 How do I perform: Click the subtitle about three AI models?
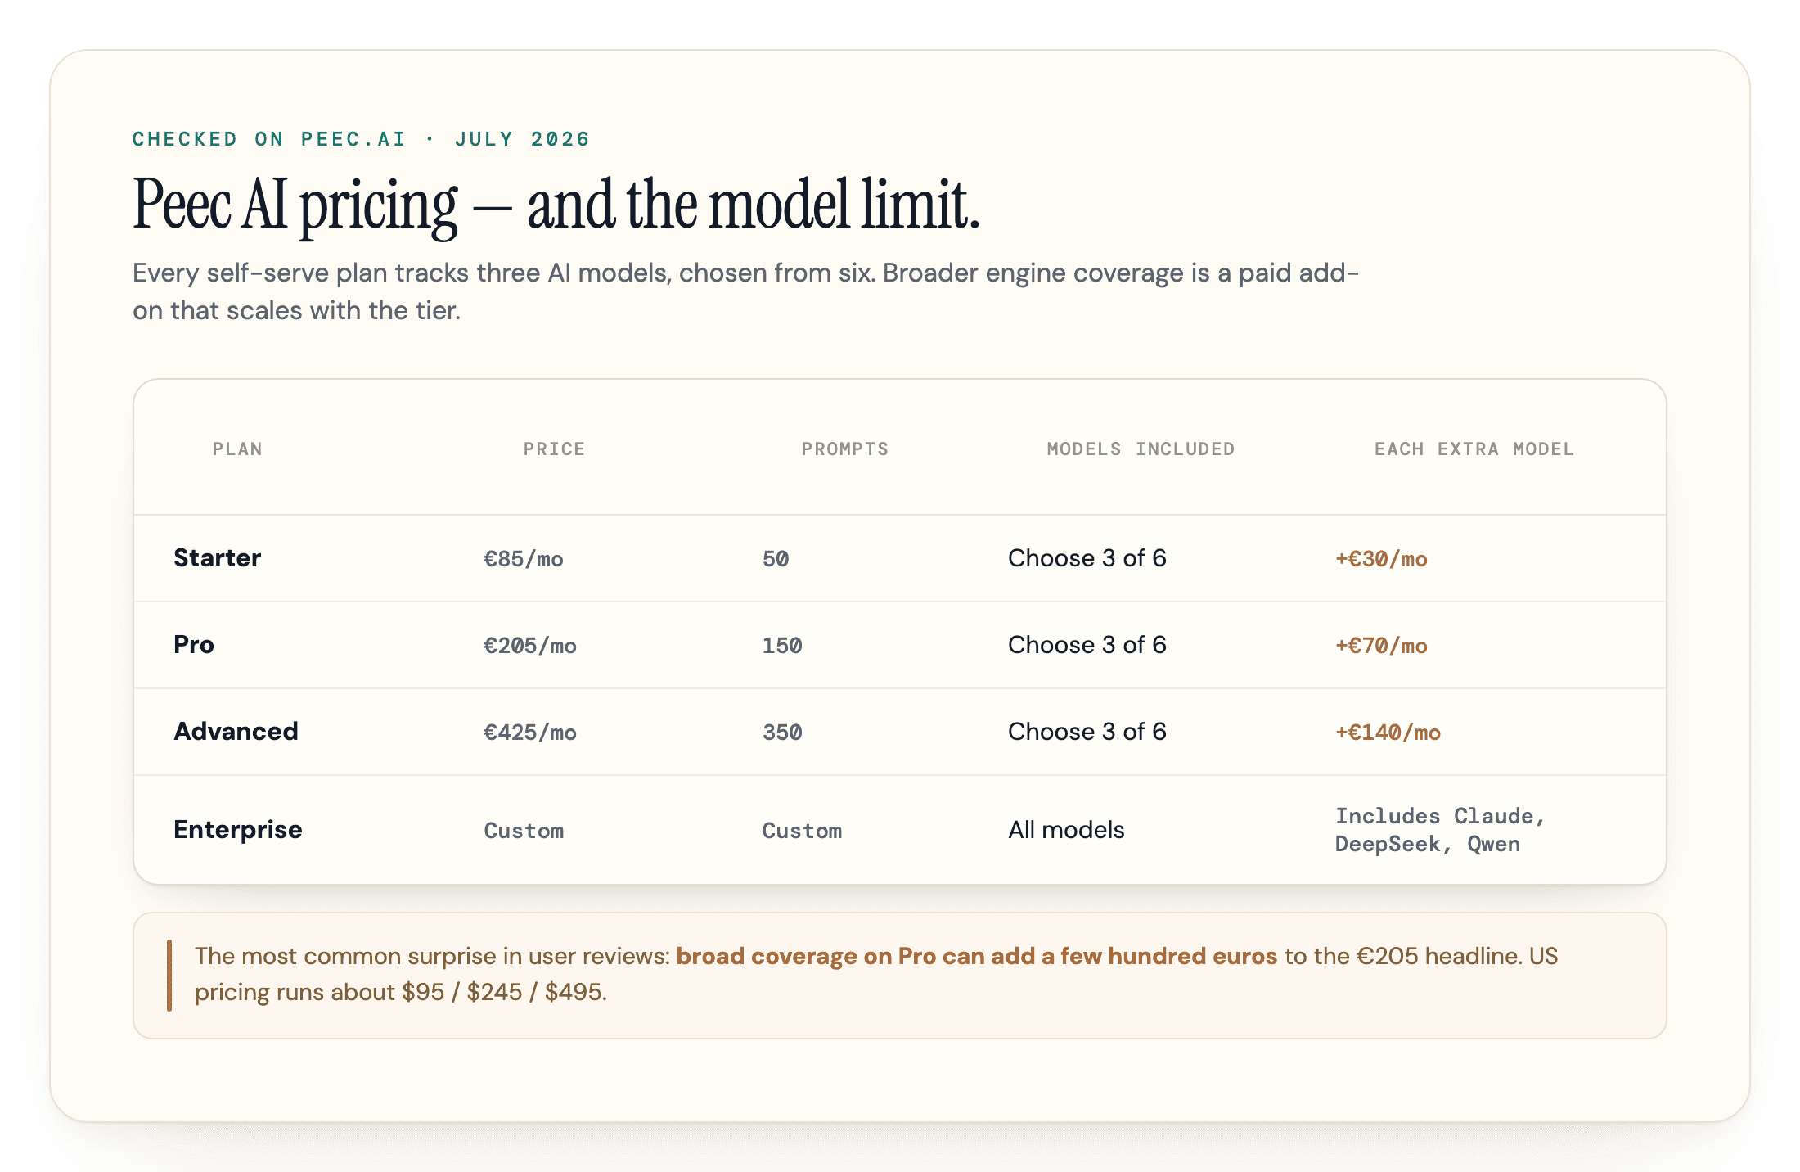745,291
